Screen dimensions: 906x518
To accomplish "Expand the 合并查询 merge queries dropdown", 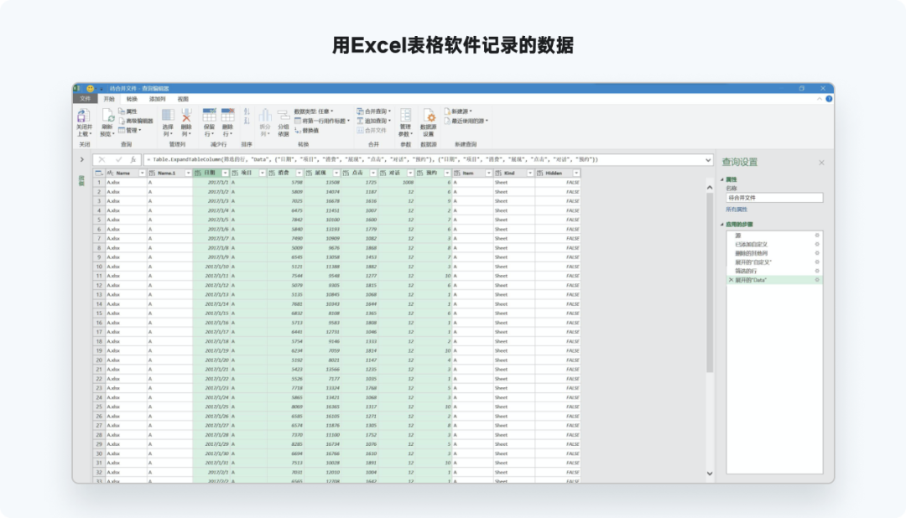I will (390, 111).
